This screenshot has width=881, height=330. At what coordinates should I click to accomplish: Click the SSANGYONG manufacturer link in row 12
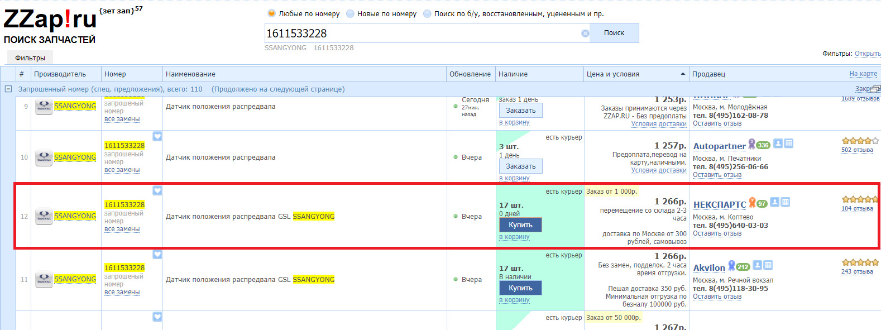pyautogui.click(x=75, y=216)
